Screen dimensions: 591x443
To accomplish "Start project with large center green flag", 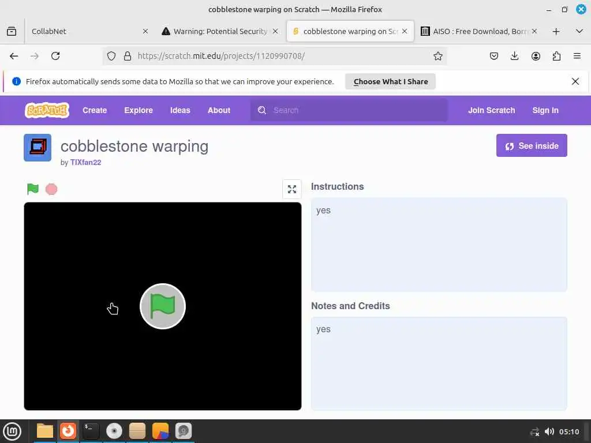I will point(162,306).
